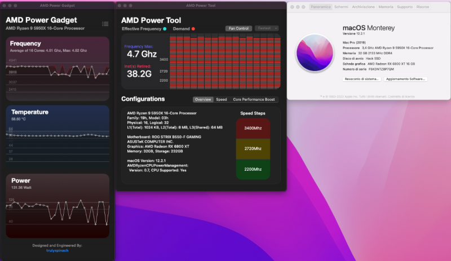Click the Power graph card

[x=58, y=205]
